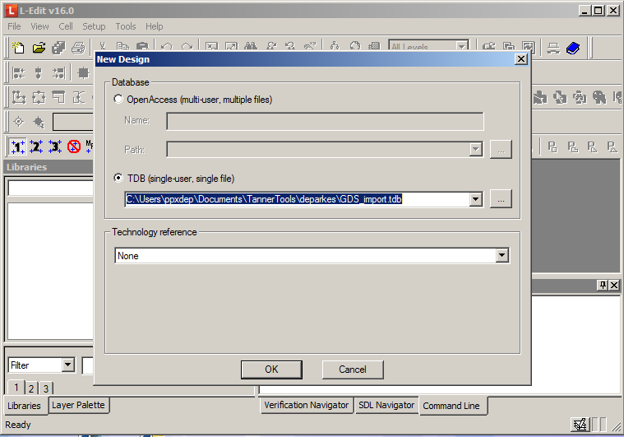
Task: Open the Filter dropdown in Libraries panel
Action: tap(67, 365)
